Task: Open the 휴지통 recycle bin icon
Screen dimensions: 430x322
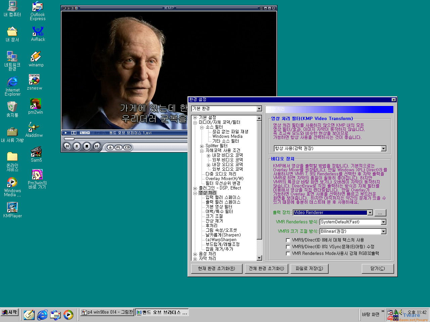Action: coord(12,109)
